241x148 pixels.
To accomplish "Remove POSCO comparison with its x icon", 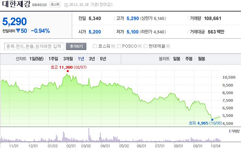I will [140, 46].
